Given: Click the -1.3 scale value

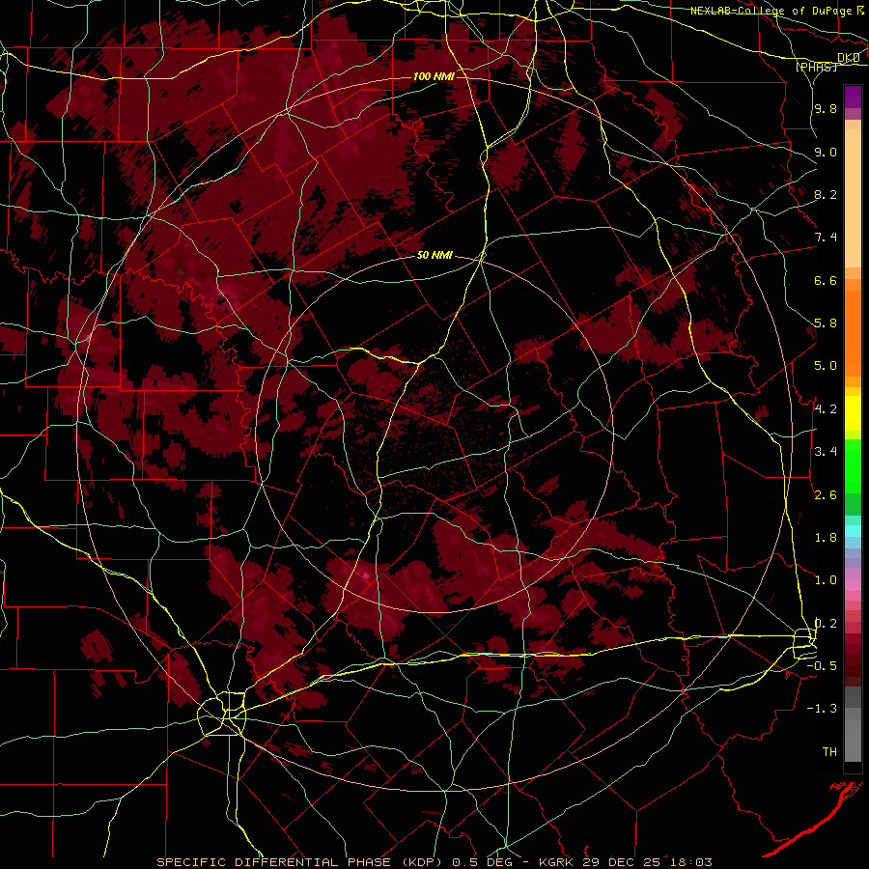Looking at the screenshot, I should (x=822, y=709).
